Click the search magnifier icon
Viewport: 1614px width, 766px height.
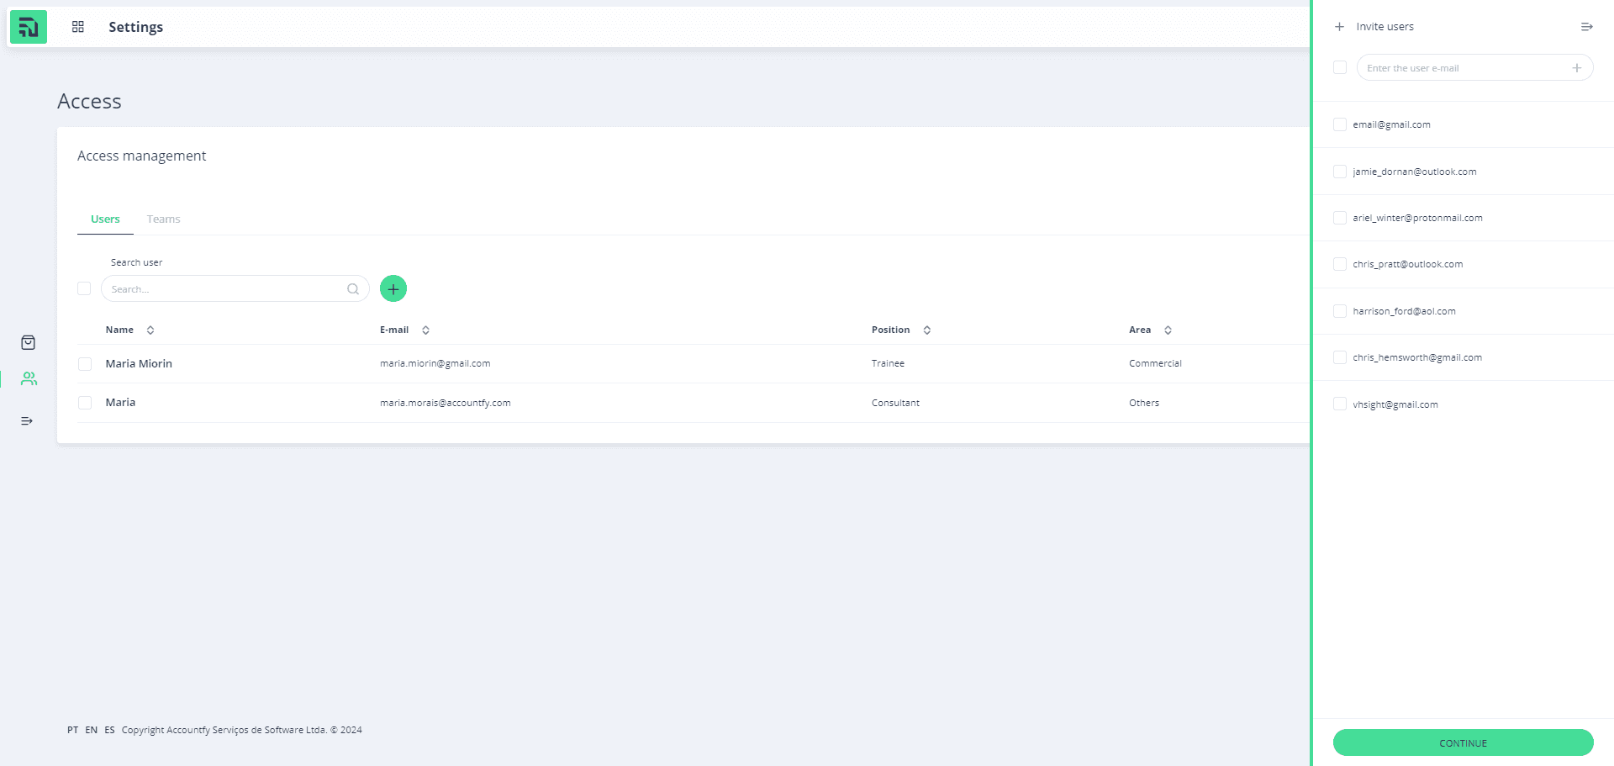pos(353,289)
